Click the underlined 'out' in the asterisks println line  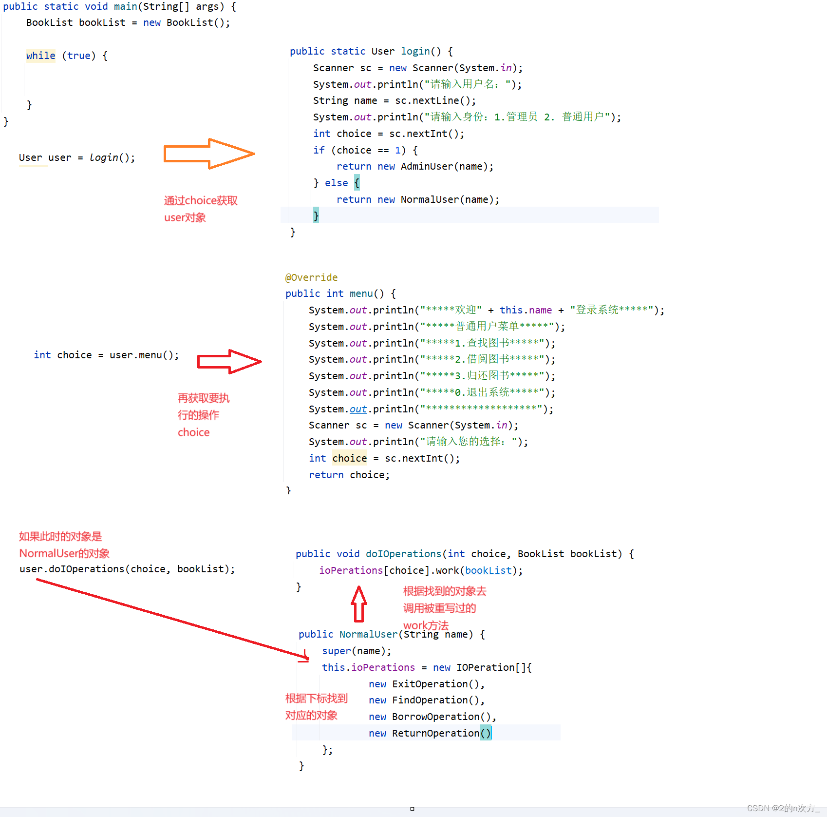point(358,409)
